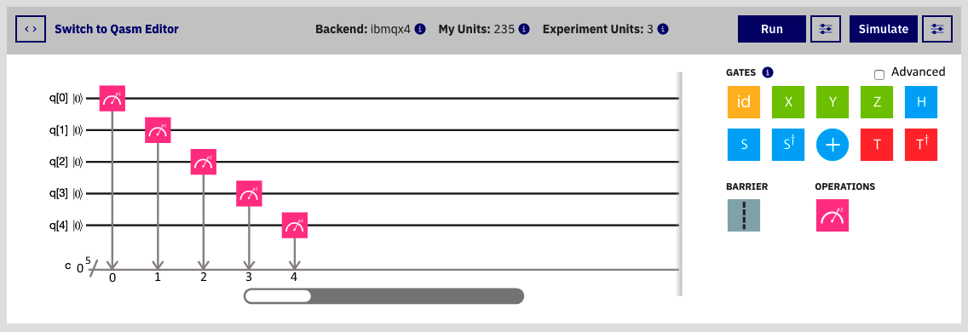Open Simulate settings sliders button
Screen dimensions: 968x332
pyautogui.click(x=937, y=29)
